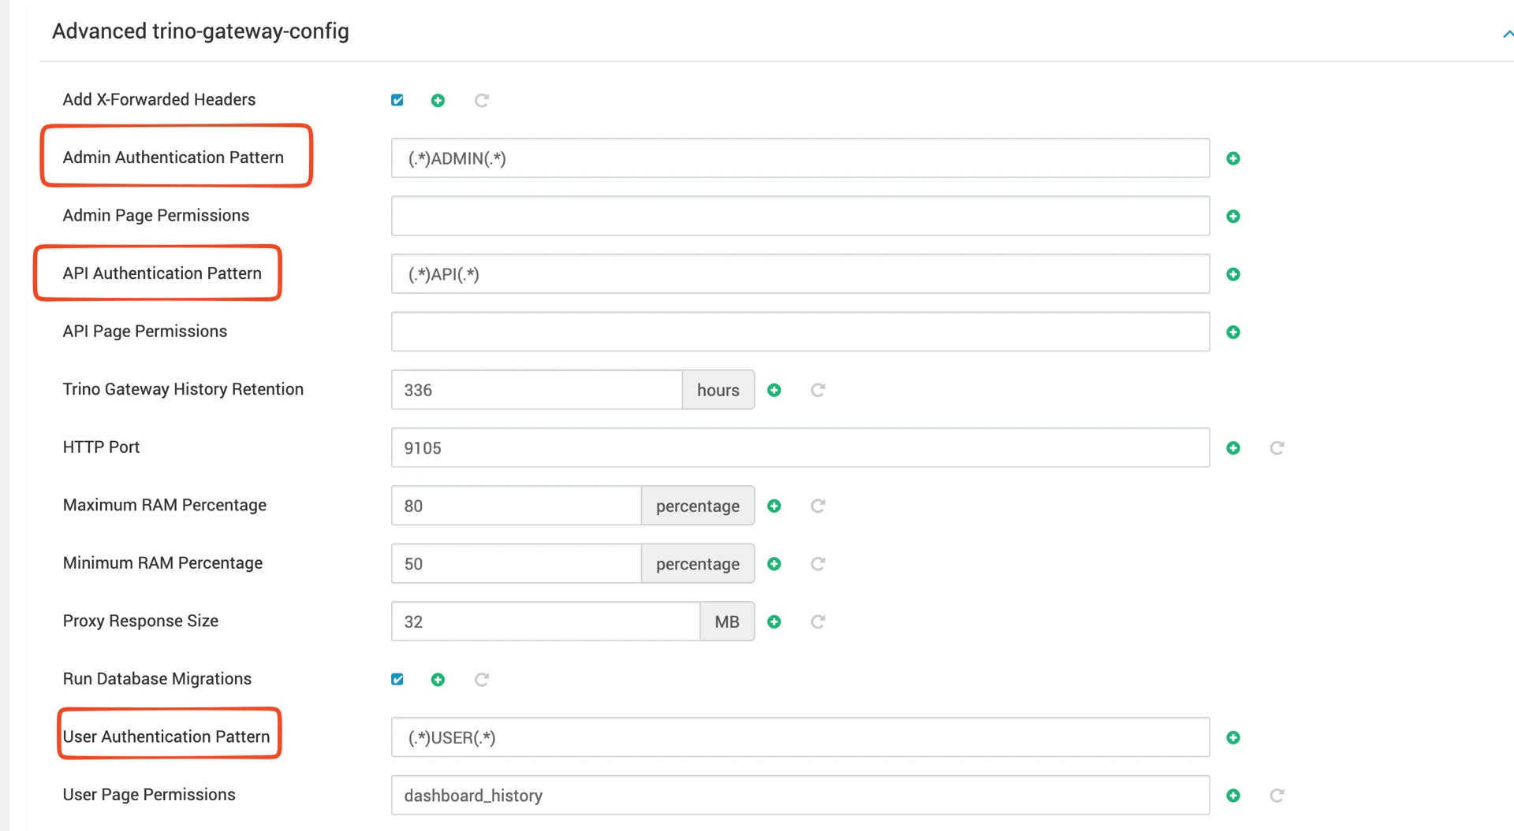This screenshot has height=831, width=1514.
Task: Collapse Advanced trino-gateway-config section
Action: [x=1507, y=34]
